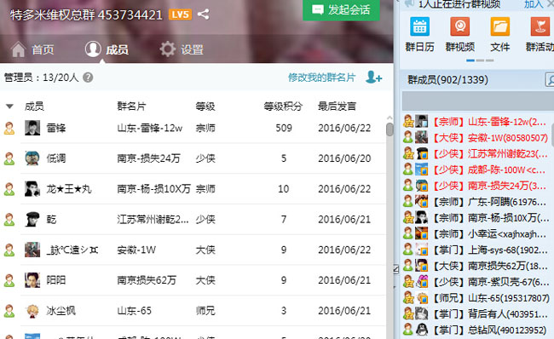Click 龙★王★丸's avatar in member table

click(x=32, y=189)
